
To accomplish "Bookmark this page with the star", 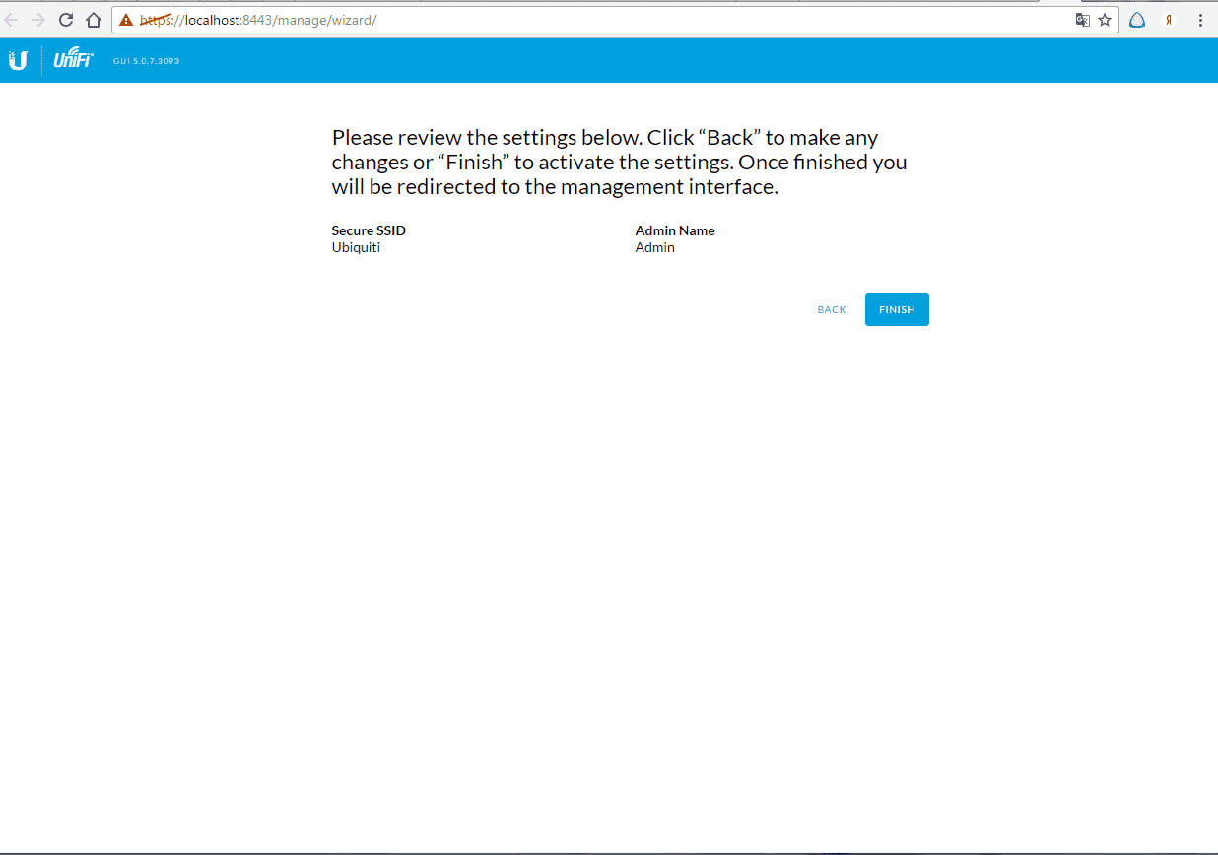I will click(1105, 20).
